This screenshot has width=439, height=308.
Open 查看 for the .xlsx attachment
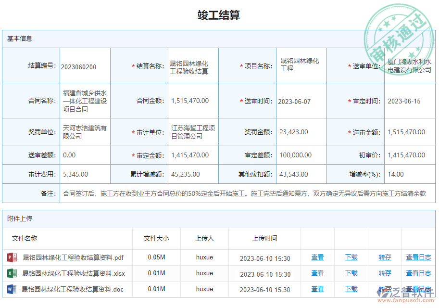pyautogui.click(x=317, y=273)
